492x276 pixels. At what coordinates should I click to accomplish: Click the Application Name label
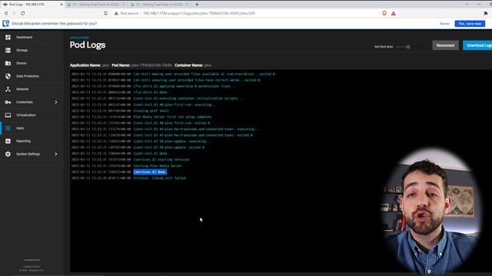pyautogui.click(x=85, y=65)
